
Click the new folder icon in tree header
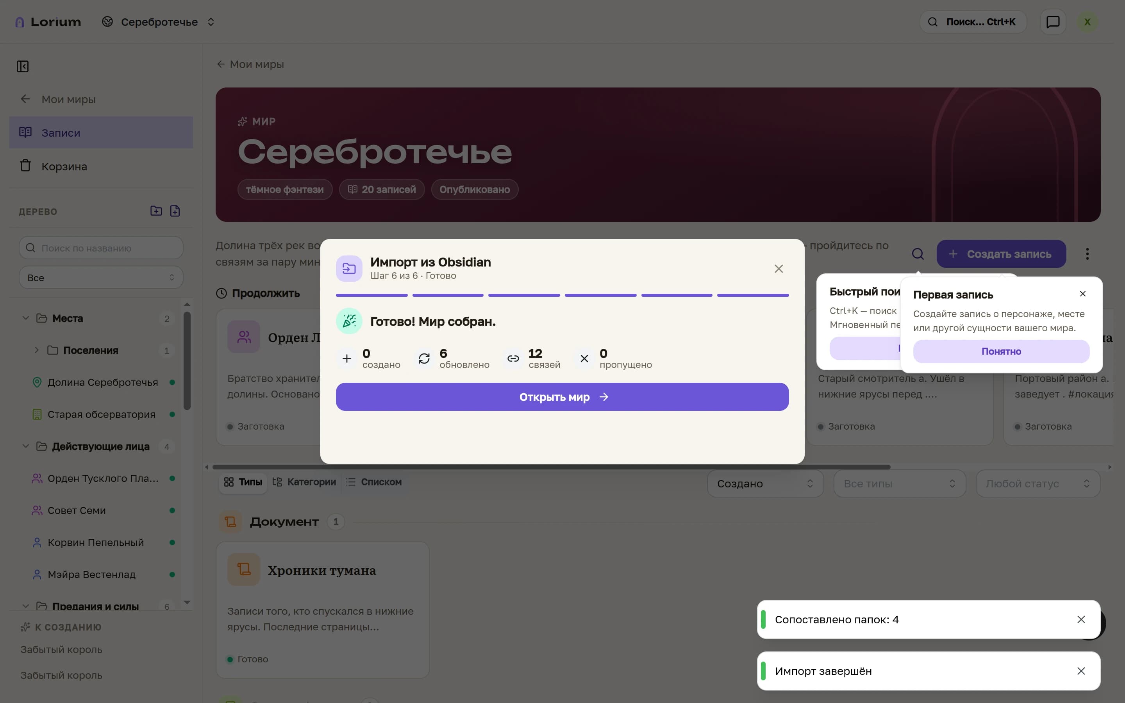[156, 211]
